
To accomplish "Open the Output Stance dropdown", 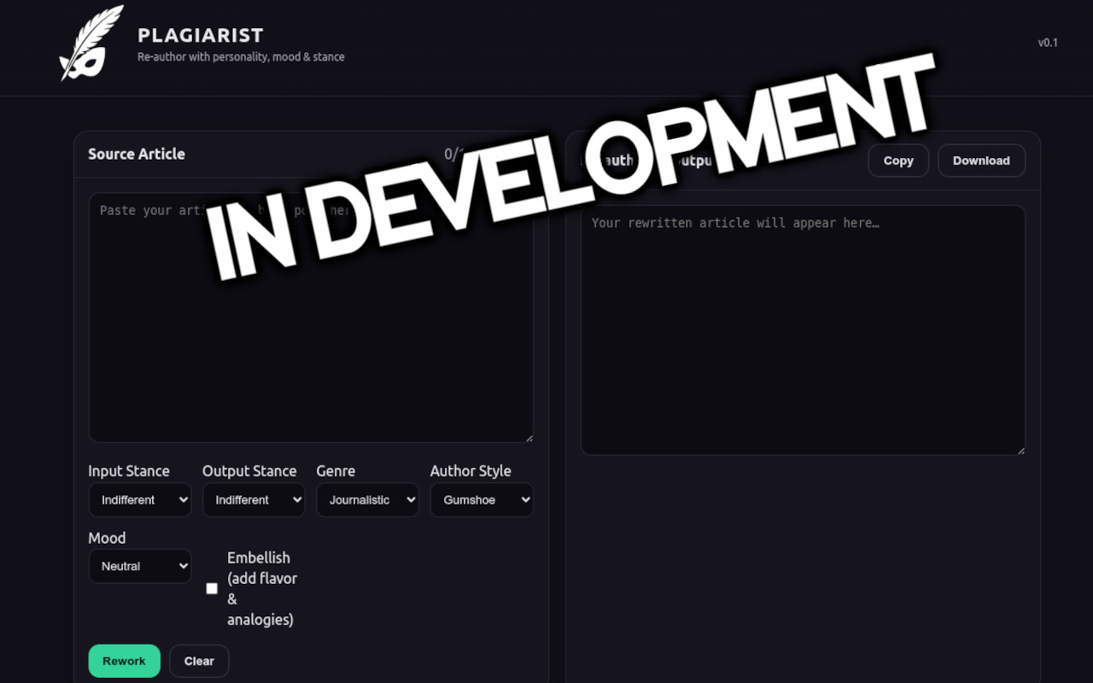I will click(x=254, y=500).
